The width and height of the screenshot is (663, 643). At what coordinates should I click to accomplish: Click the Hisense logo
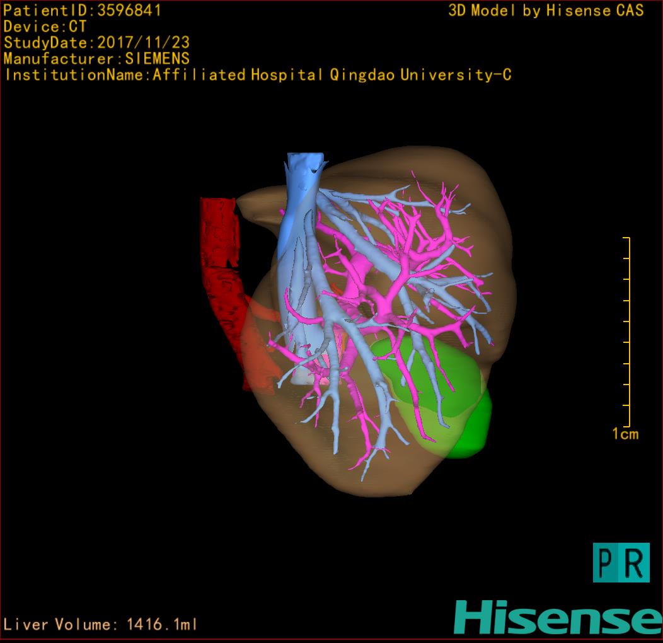pos(558,617)
